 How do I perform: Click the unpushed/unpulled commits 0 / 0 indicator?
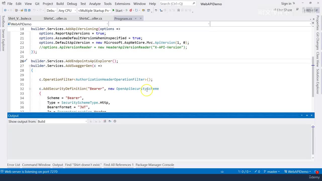[244, 172]
